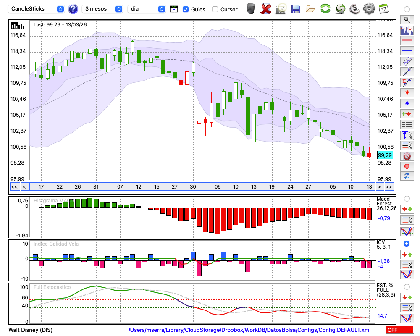This screenshot has height=336, width=420.
Task: Click the highlighted 99,29 price label
Action: pos(385,155)
